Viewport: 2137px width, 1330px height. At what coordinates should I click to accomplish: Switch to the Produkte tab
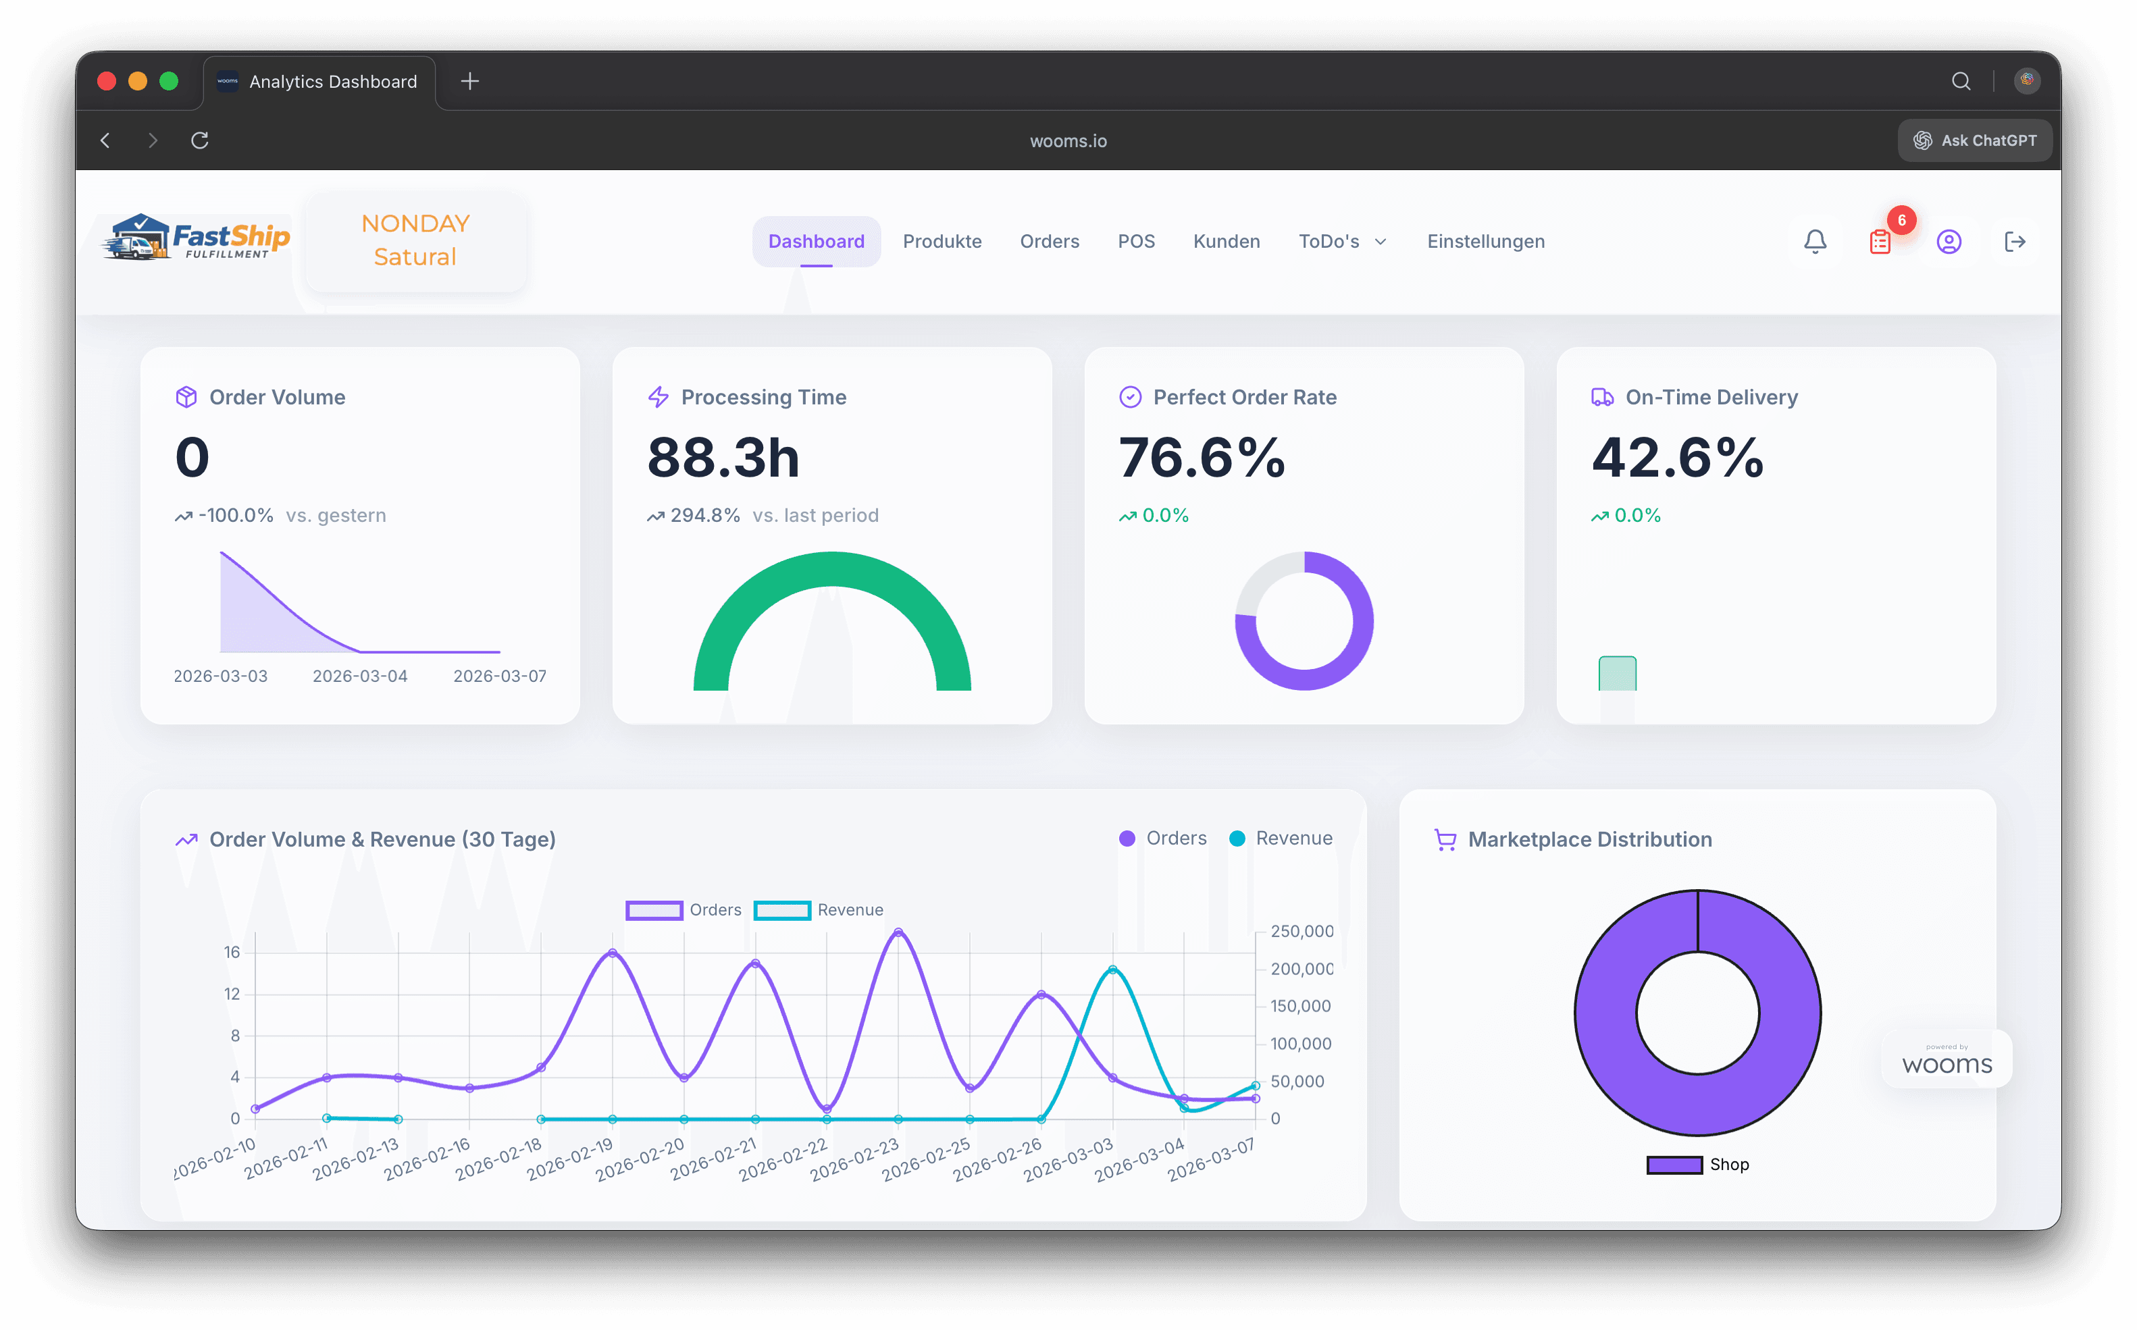pos(942,241)
